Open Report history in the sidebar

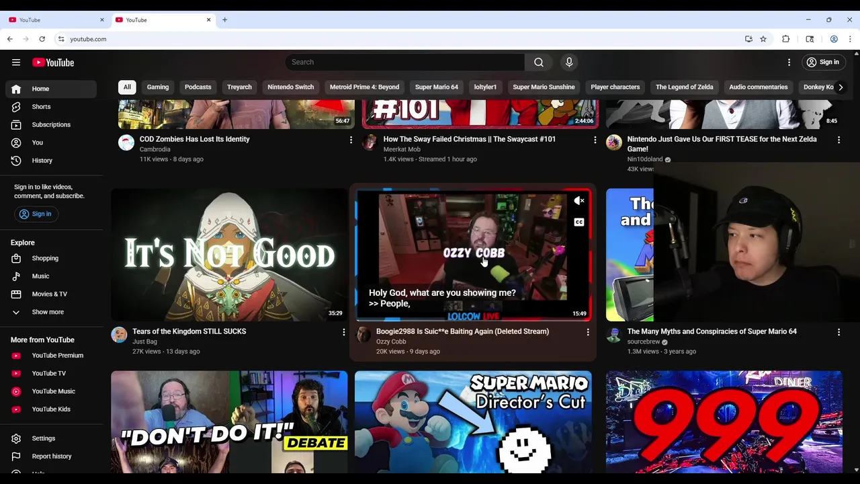tap(51, 456)
